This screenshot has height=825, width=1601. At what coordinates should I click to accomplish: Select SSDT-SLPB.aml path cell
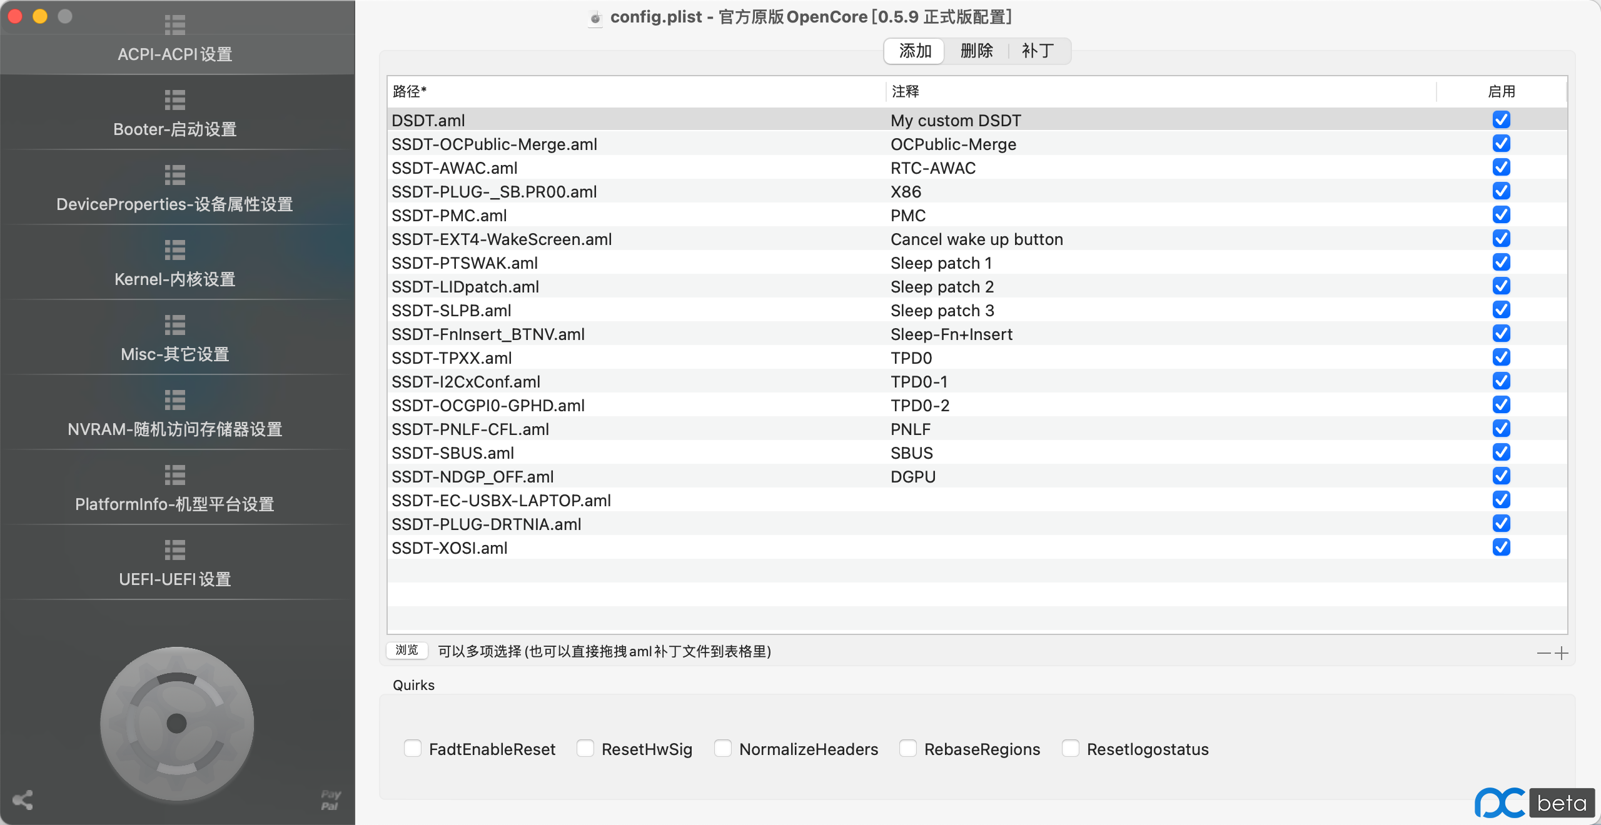coord(452,310)
